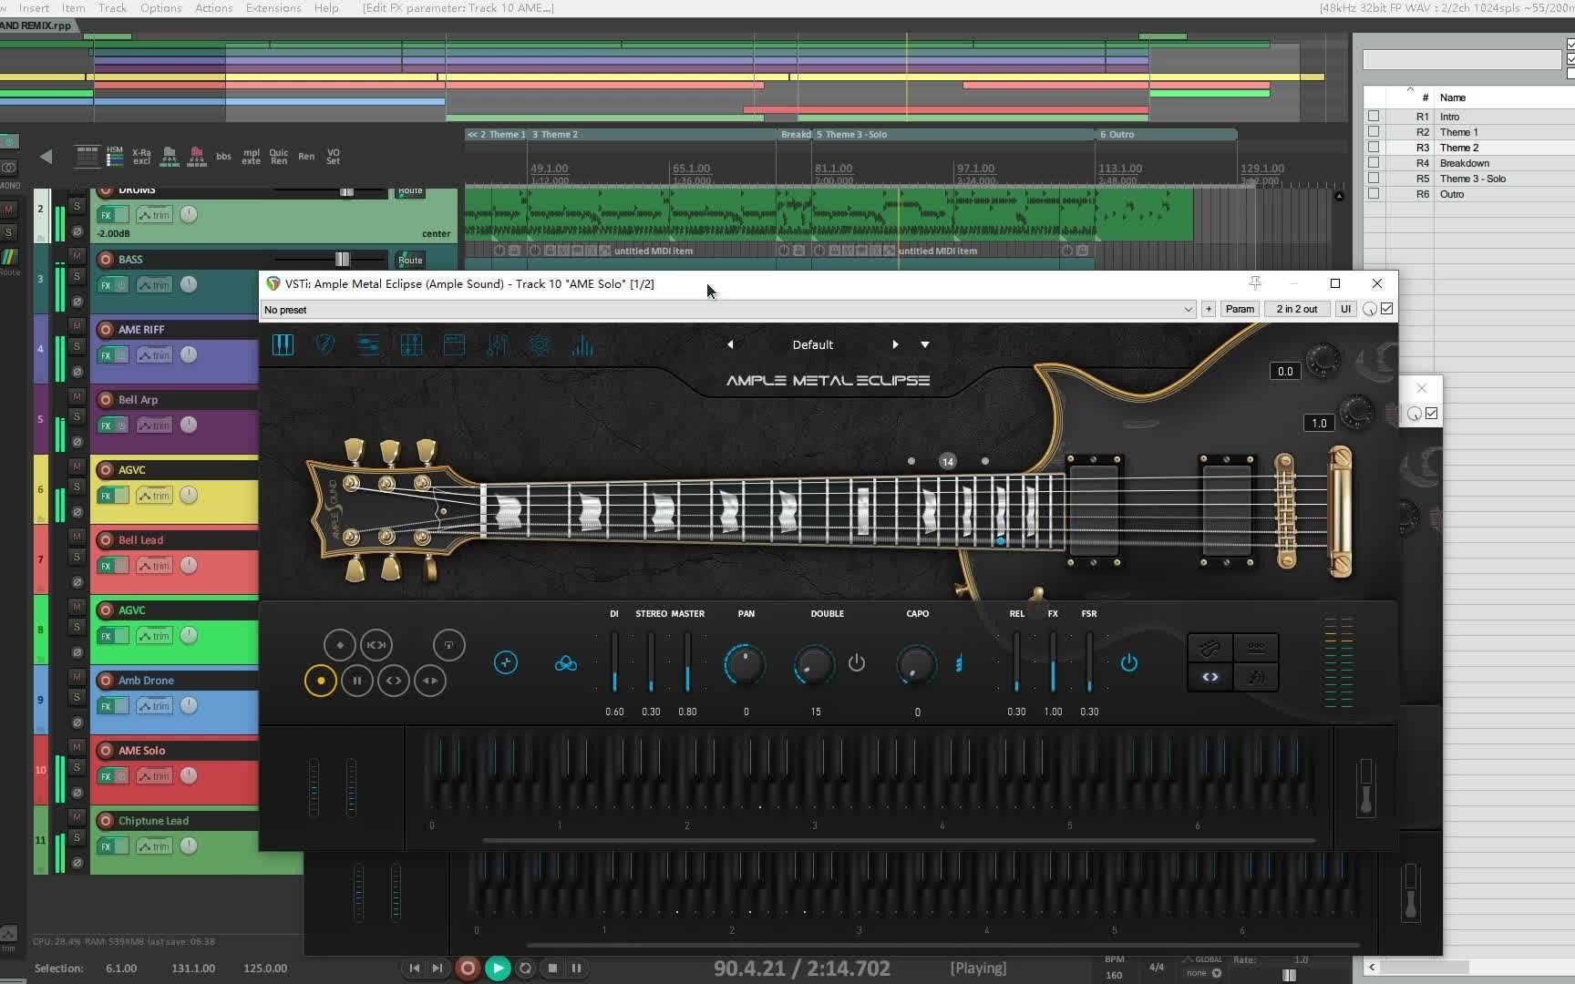Toggle the blue power button next to FSR
Screen dimensions: 1575x984
pyautogui.click(x=1129, y=662)
